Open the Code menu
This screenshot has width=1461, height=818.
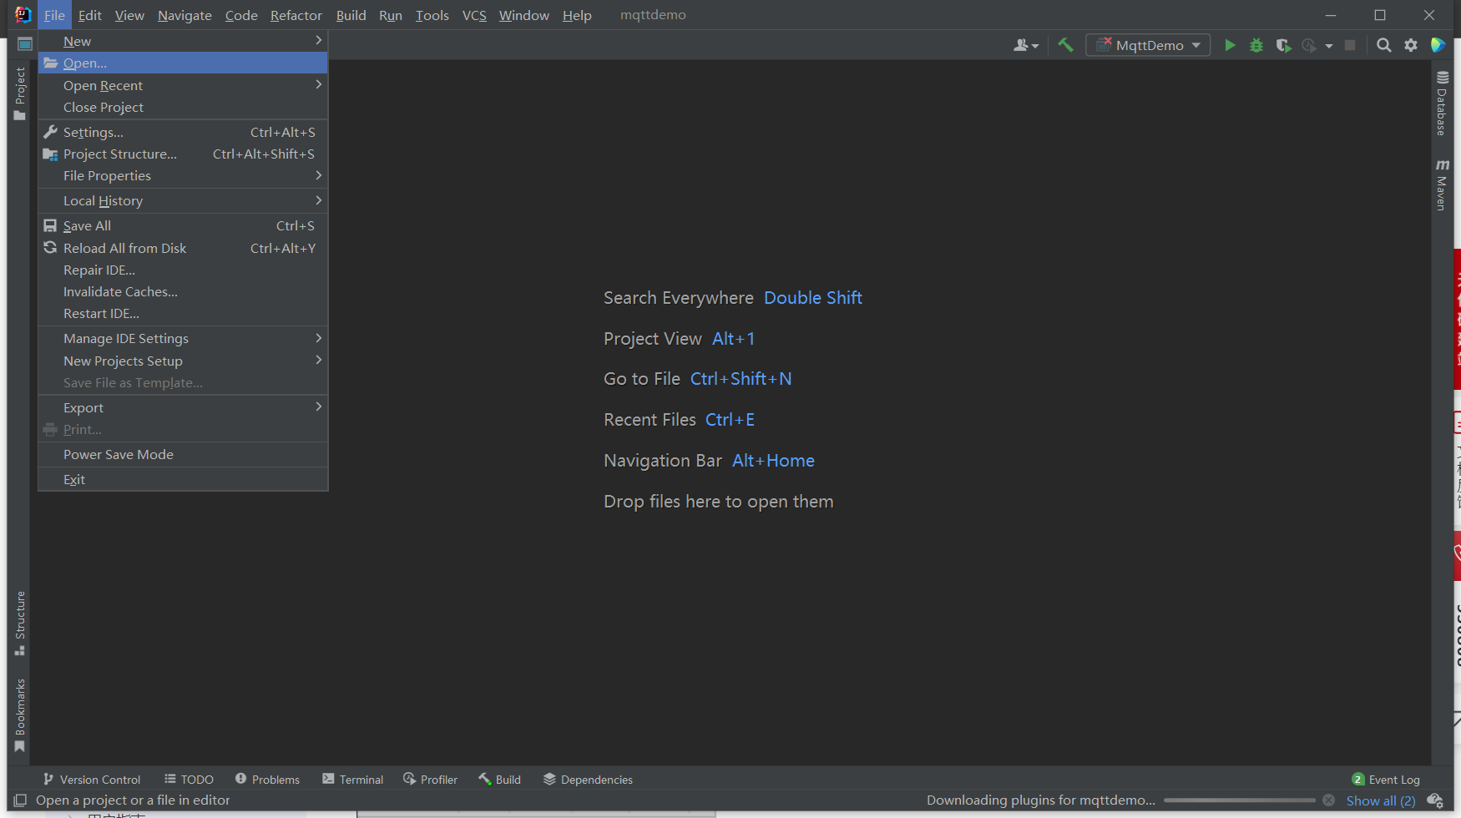(241, 15)
